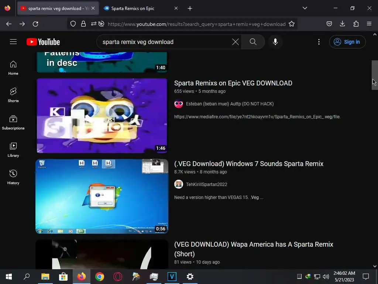
Task: Open TehKirillSpartan2022 channel name
Action: click(207, 185)
